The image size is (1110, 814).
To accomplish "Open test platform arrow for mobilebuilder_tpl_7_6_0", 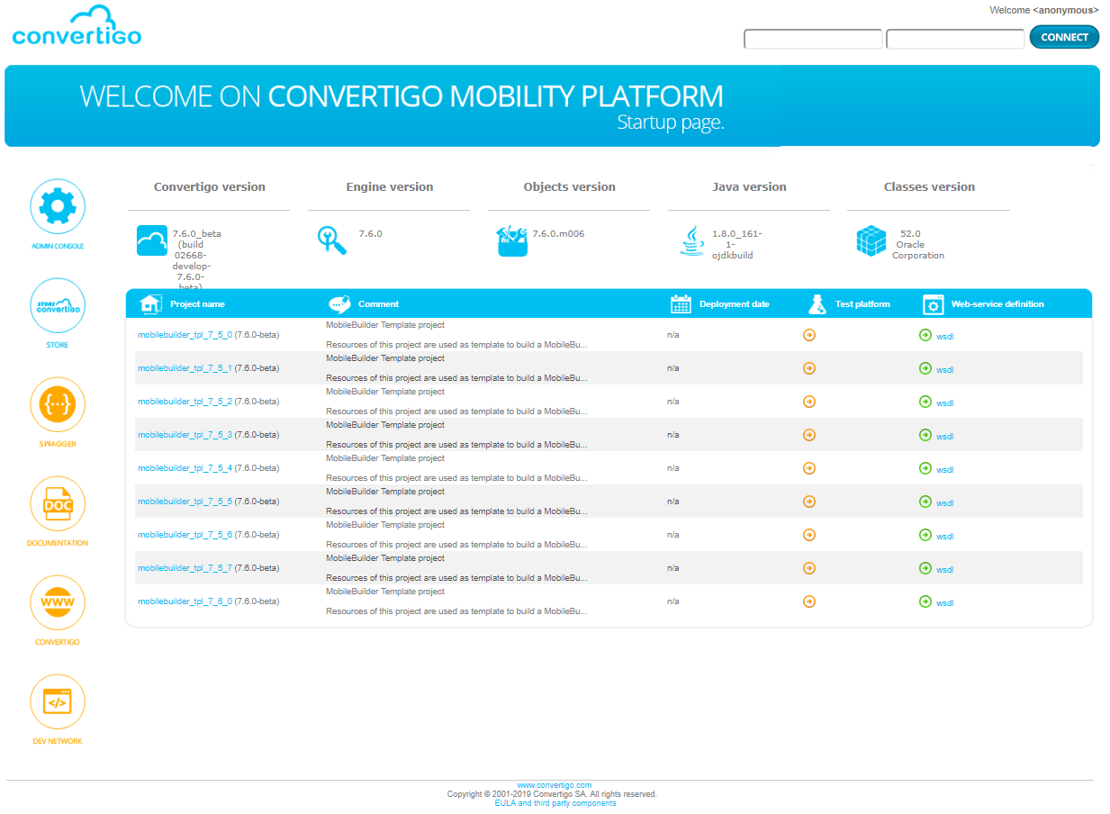I will (x=808, y=601).
